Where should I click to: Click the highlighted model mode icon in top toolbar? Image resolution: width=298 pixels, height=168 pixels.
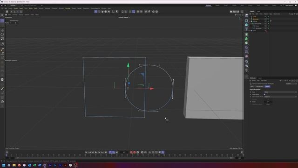coord(96,12)
